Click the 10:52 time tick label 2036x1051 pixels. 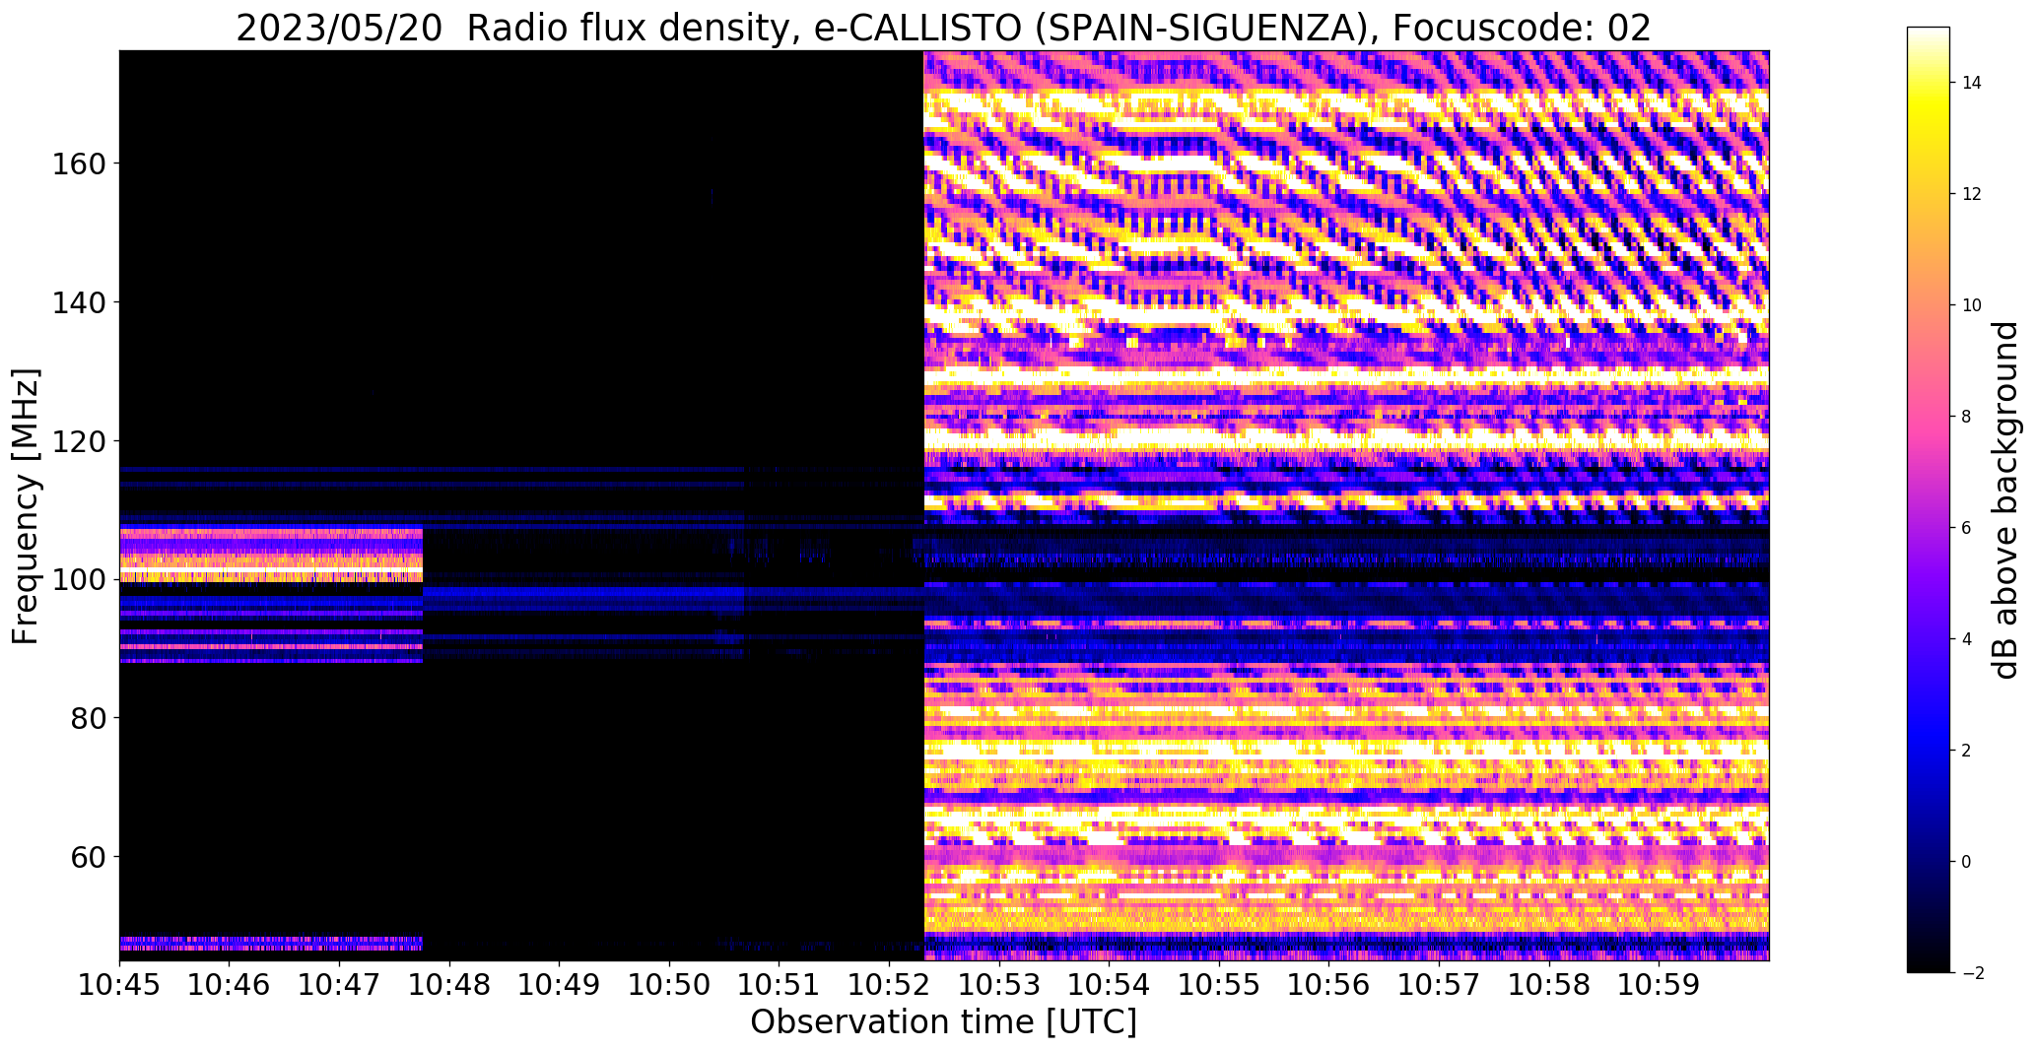tap(889, 984)
